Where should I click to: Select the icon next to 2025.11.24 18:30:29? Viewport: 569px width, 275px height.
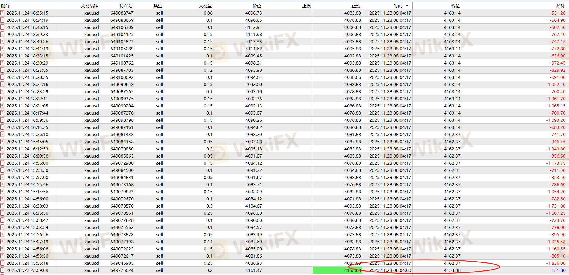pyautogui.click(x=2, y=63)
